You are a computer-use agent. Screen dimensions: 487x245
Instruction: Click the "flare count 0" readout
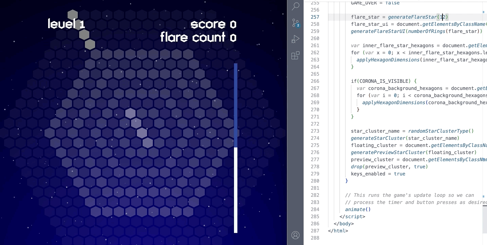click(198, 37)
